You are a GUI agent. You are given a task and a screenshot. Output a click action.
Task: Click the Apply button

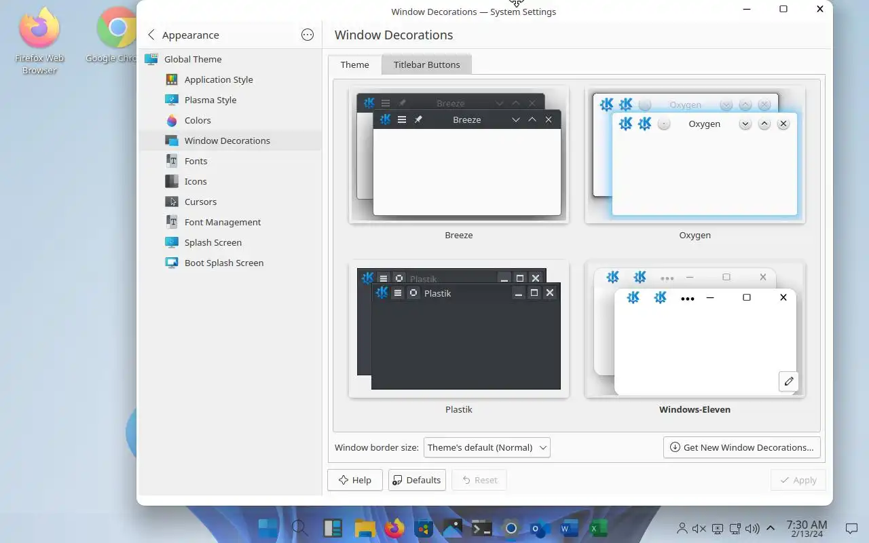point(798,480)
